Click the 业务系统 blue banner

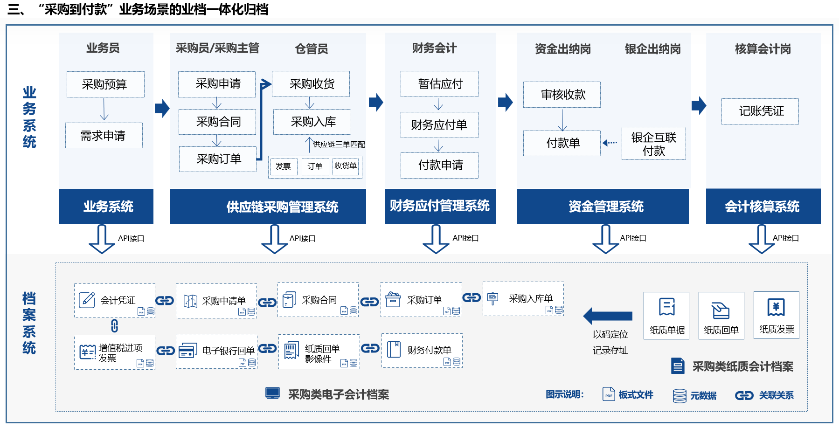pos(106,207)
